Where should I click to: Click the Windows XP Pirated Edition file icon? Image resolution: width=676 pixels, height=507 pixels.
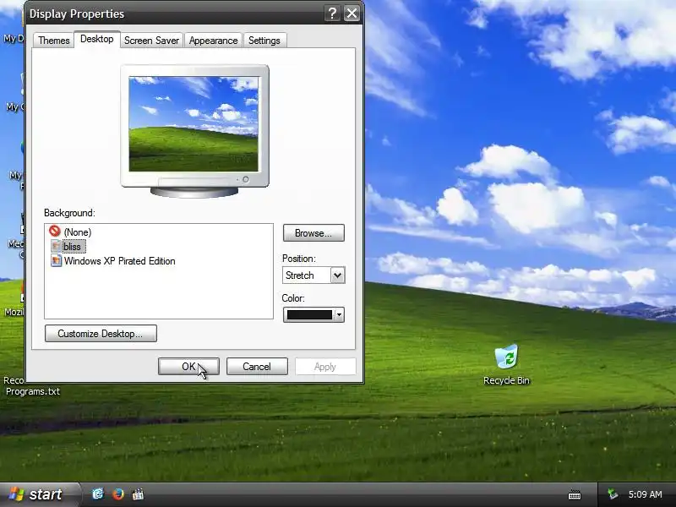[56, 260]
